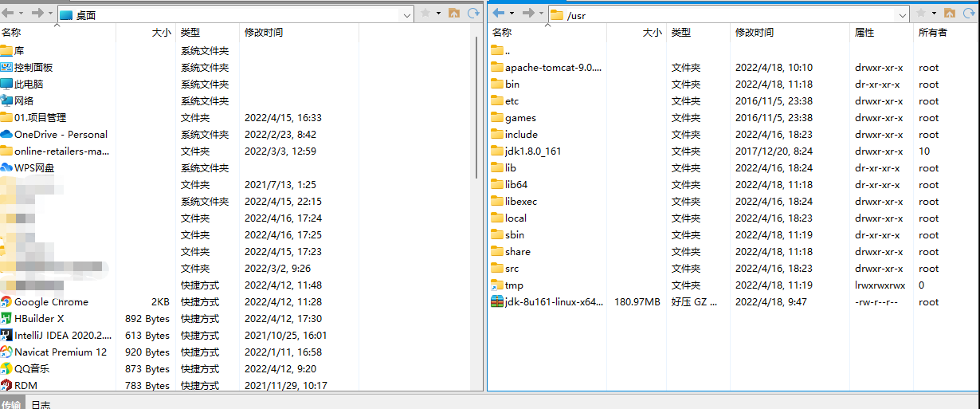Select the 此电脑 icon
This screenshot has width=980, height=409.
click(6, 84)
